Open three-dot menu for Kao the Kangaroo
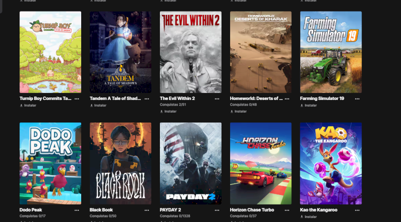The image size is (401, 222). tap(357, 210)
